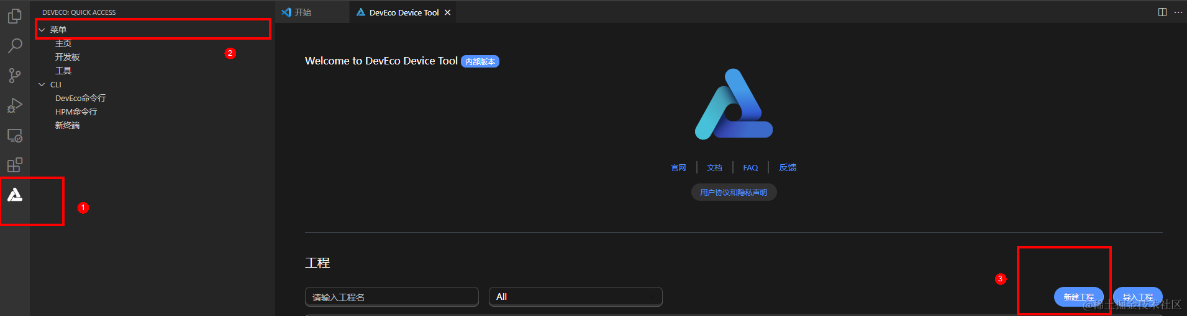
Task: Click the 反馈 link
Action: [x=788, y=167]
